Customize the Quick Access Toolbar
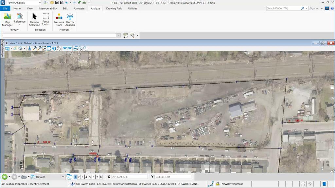Image resolution: width=335 pixels, height=188 pixels. [x=89, y=3]
